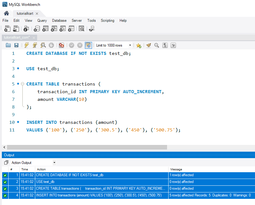This screenshot has width=255, height=205.
Task: Open a script file in editor
Action: point(8,45)
